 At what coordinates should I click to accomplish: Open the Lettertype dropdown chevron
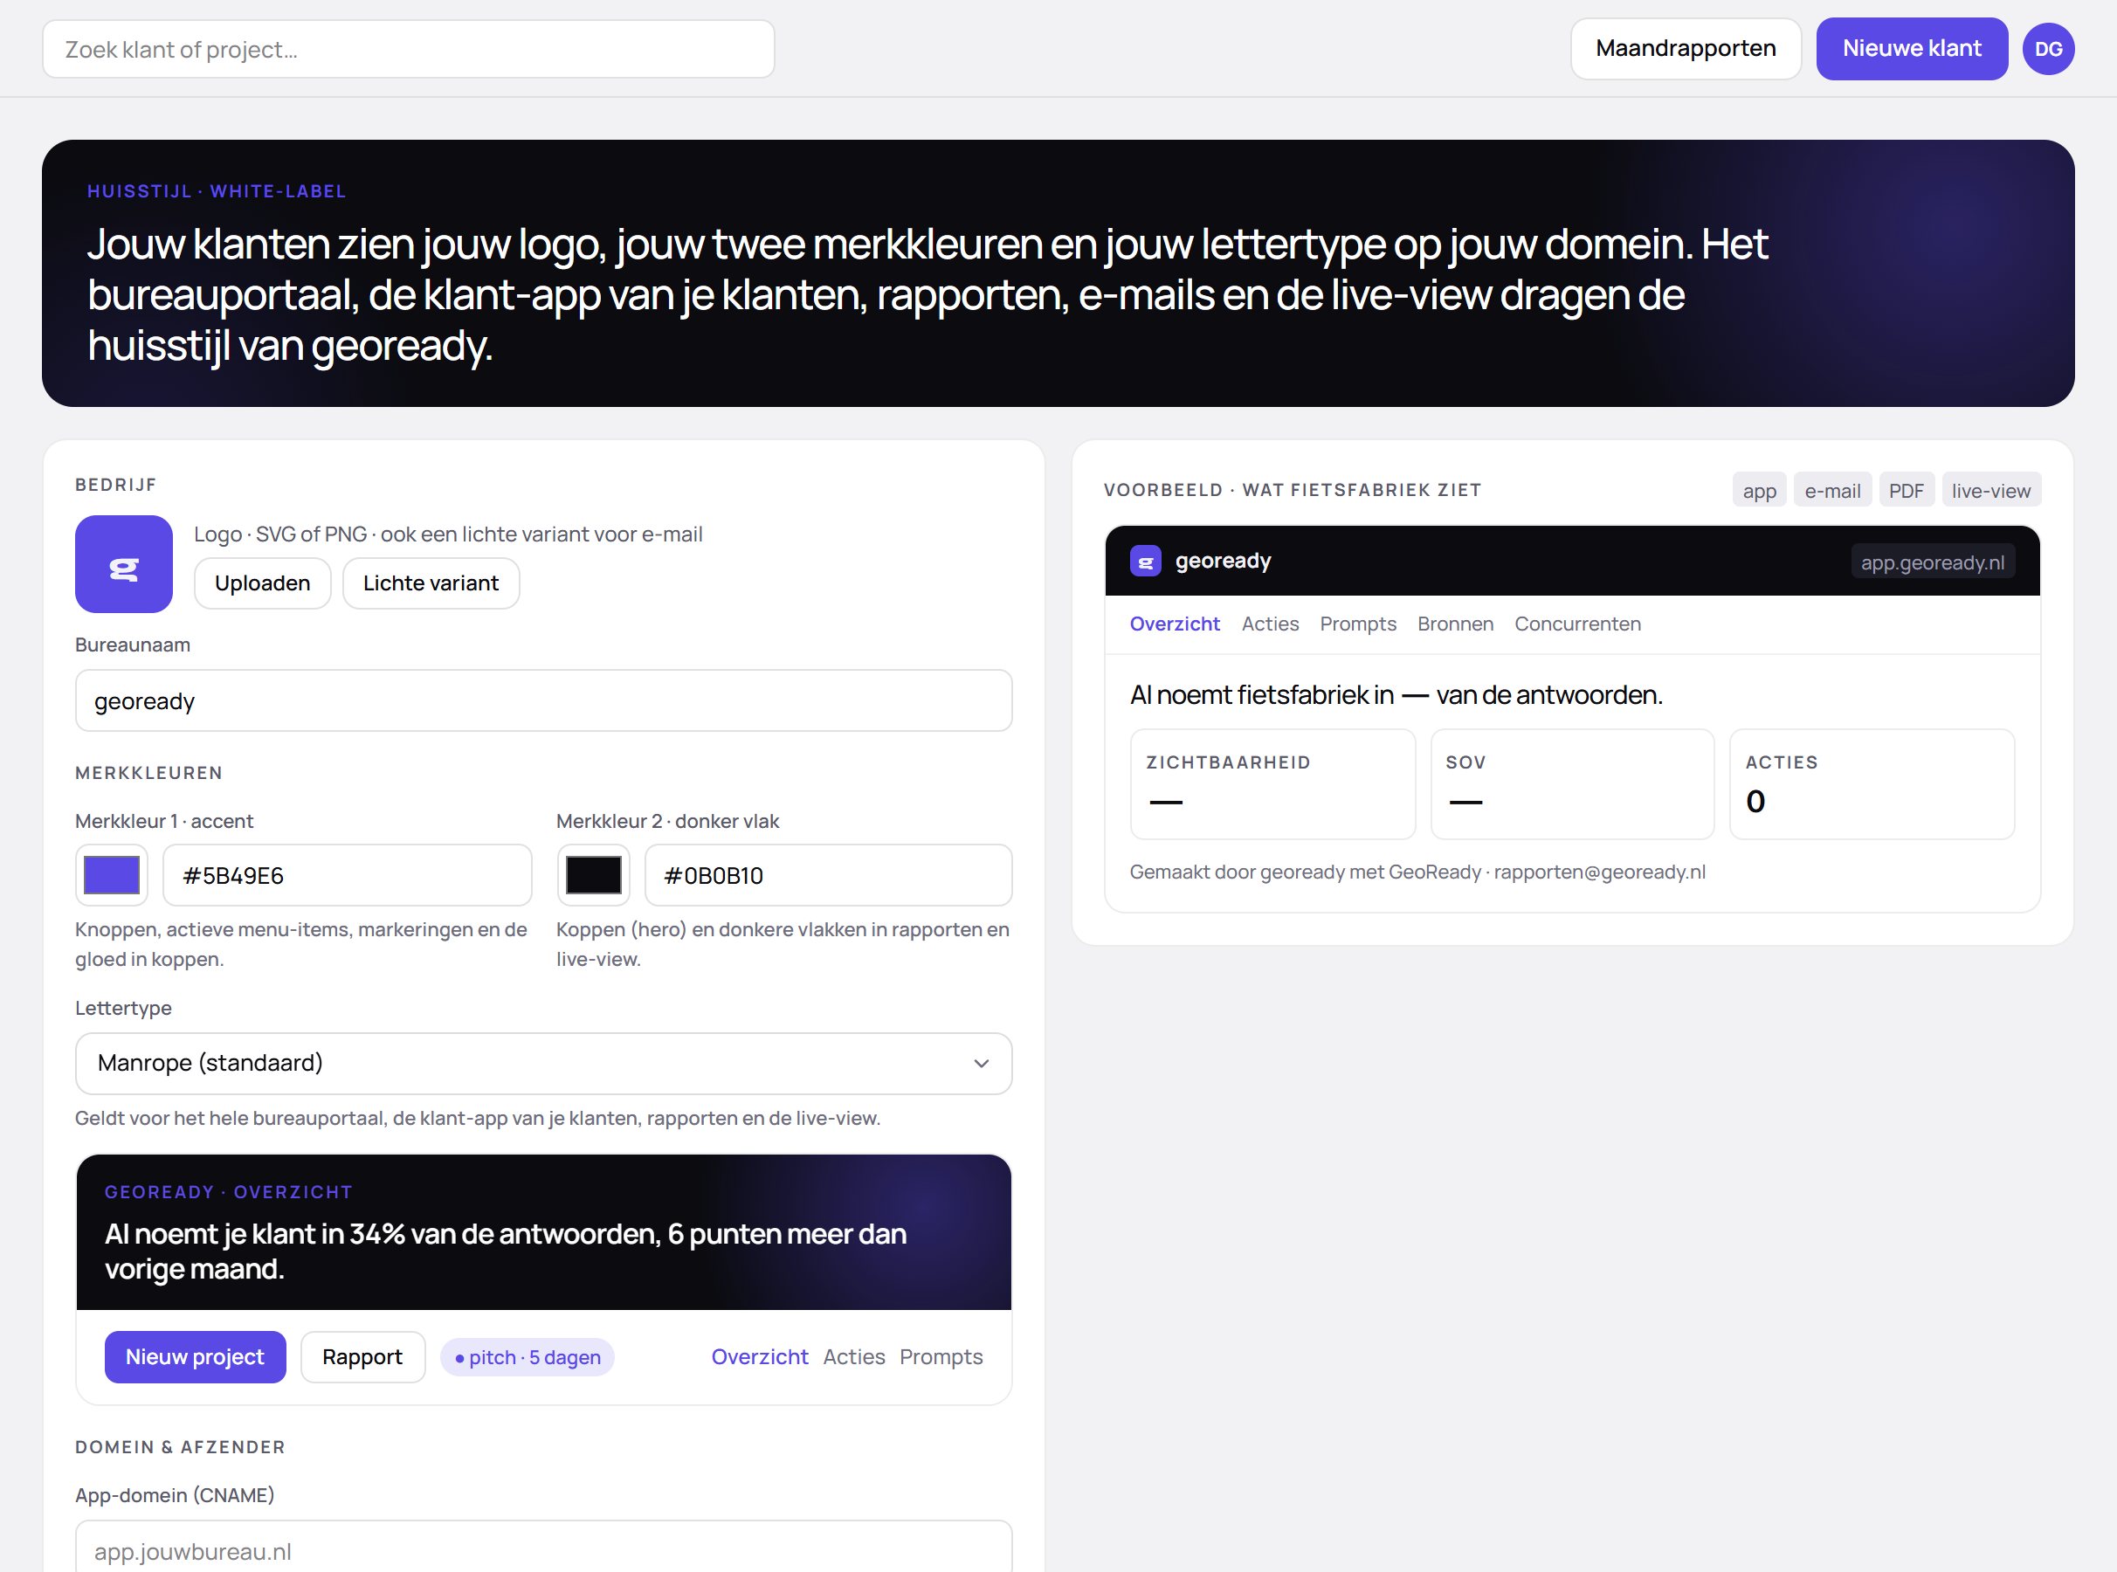(x=981, y=1063)
